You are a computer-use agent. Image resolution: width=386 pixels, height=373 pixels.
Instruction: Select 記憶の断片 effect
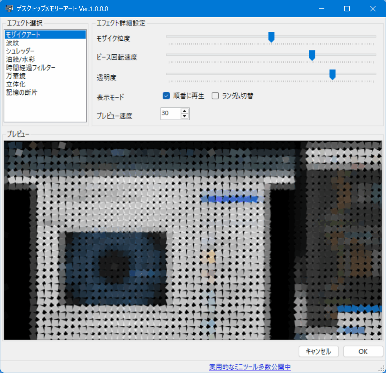pos(22,92)
